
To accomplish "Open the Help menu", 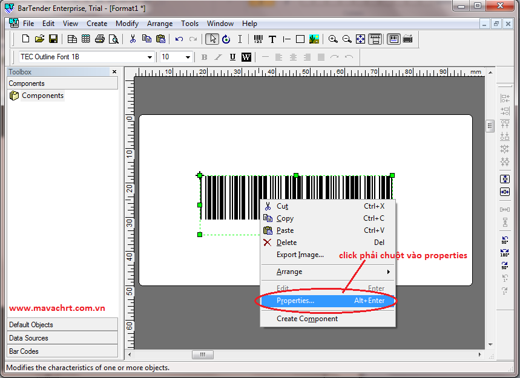I will (249, 24).
